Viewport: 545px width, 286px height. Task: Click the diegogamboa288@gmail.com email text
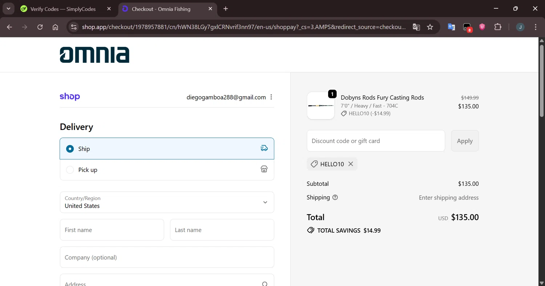click(226, 97)
